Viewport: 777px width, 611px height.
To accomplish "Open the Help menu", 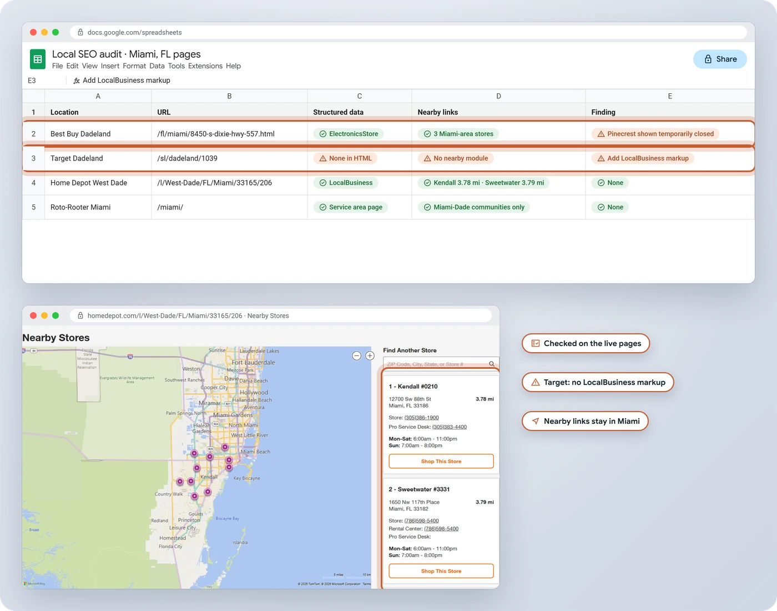I will tap(233, 66).
